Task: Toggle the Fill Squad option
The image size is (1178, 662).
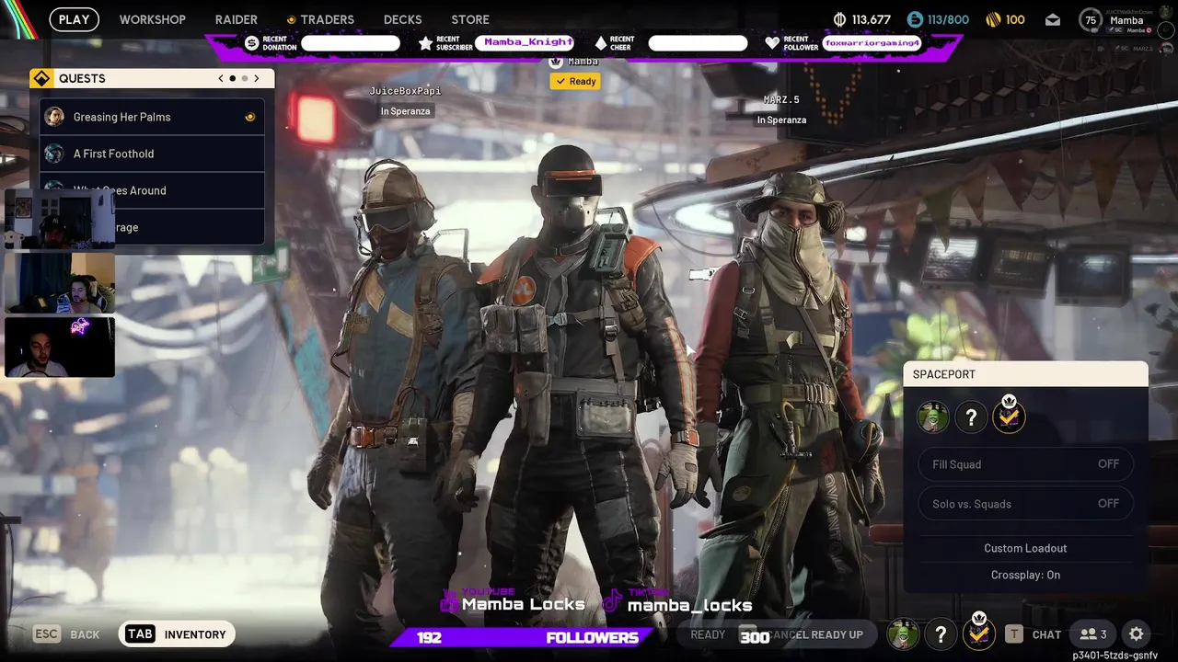Action: coord(1026,464)
